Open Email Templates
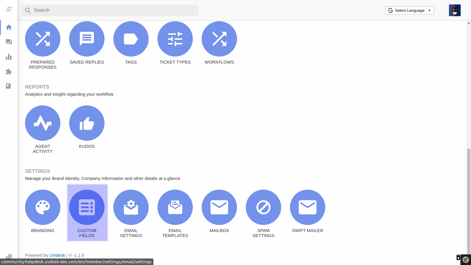This screenshot has height=265, width=471. pos(175,207)
